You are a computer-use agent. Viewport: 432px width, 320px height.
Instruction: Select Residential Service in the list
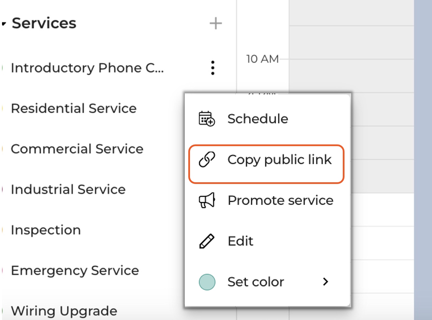[74, 109]
